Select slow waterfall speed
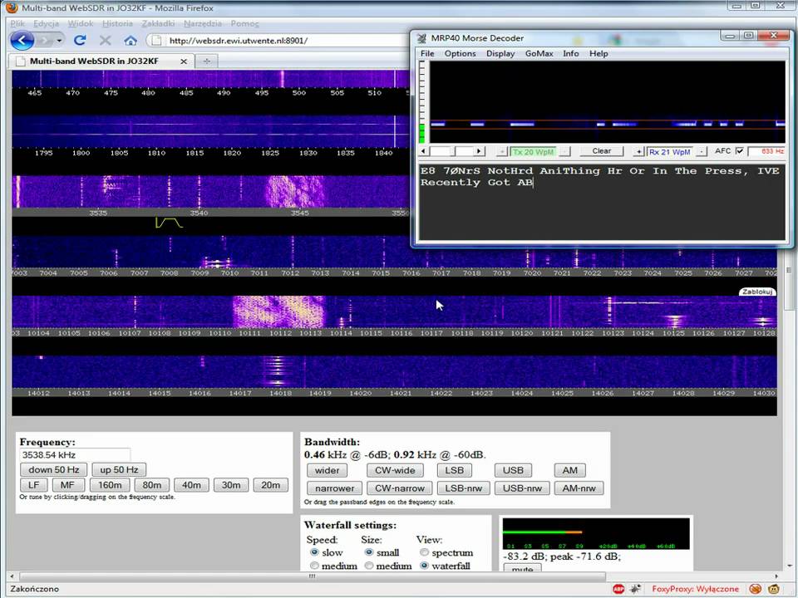 [314, 552]
